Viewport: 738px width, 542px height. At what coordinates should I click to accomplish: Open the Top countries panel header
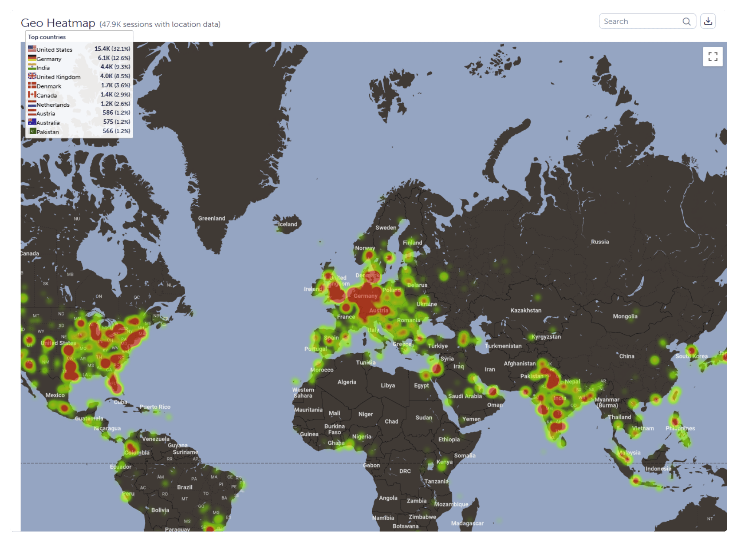[47, 37]
